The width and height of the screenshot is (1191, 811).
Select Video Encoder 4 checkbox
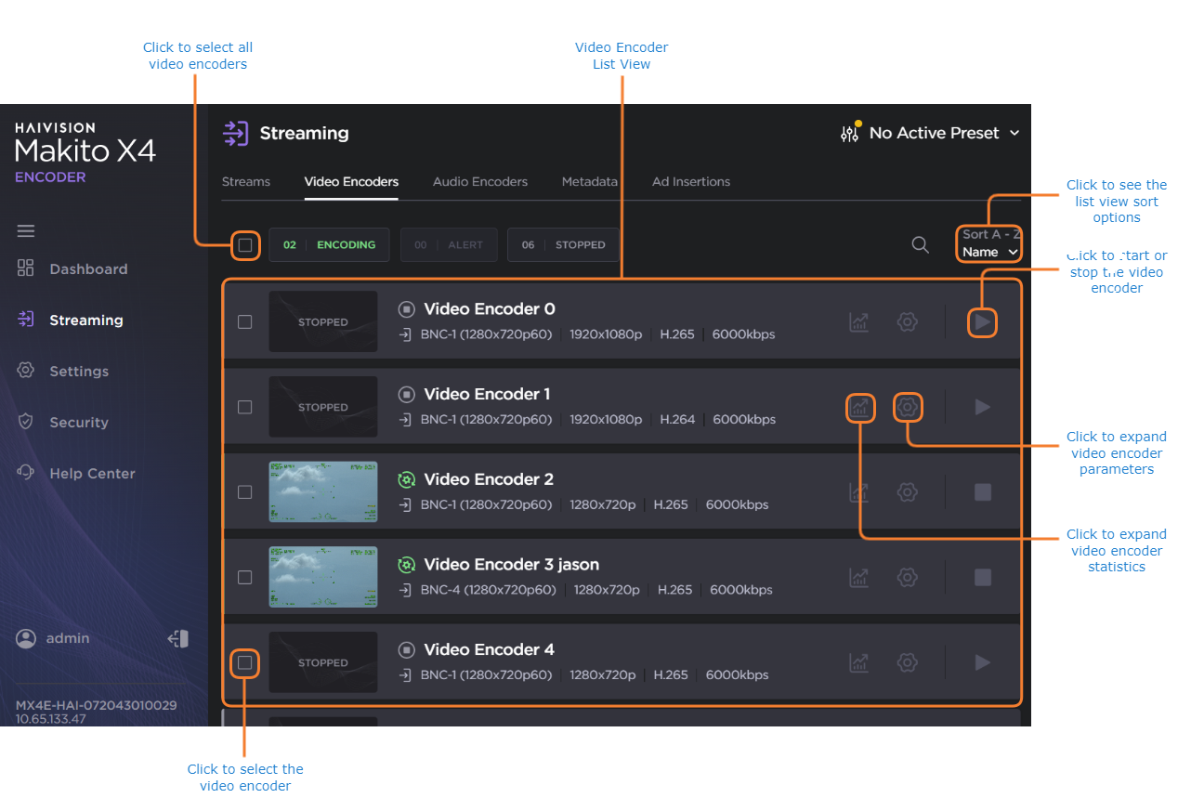244,663
